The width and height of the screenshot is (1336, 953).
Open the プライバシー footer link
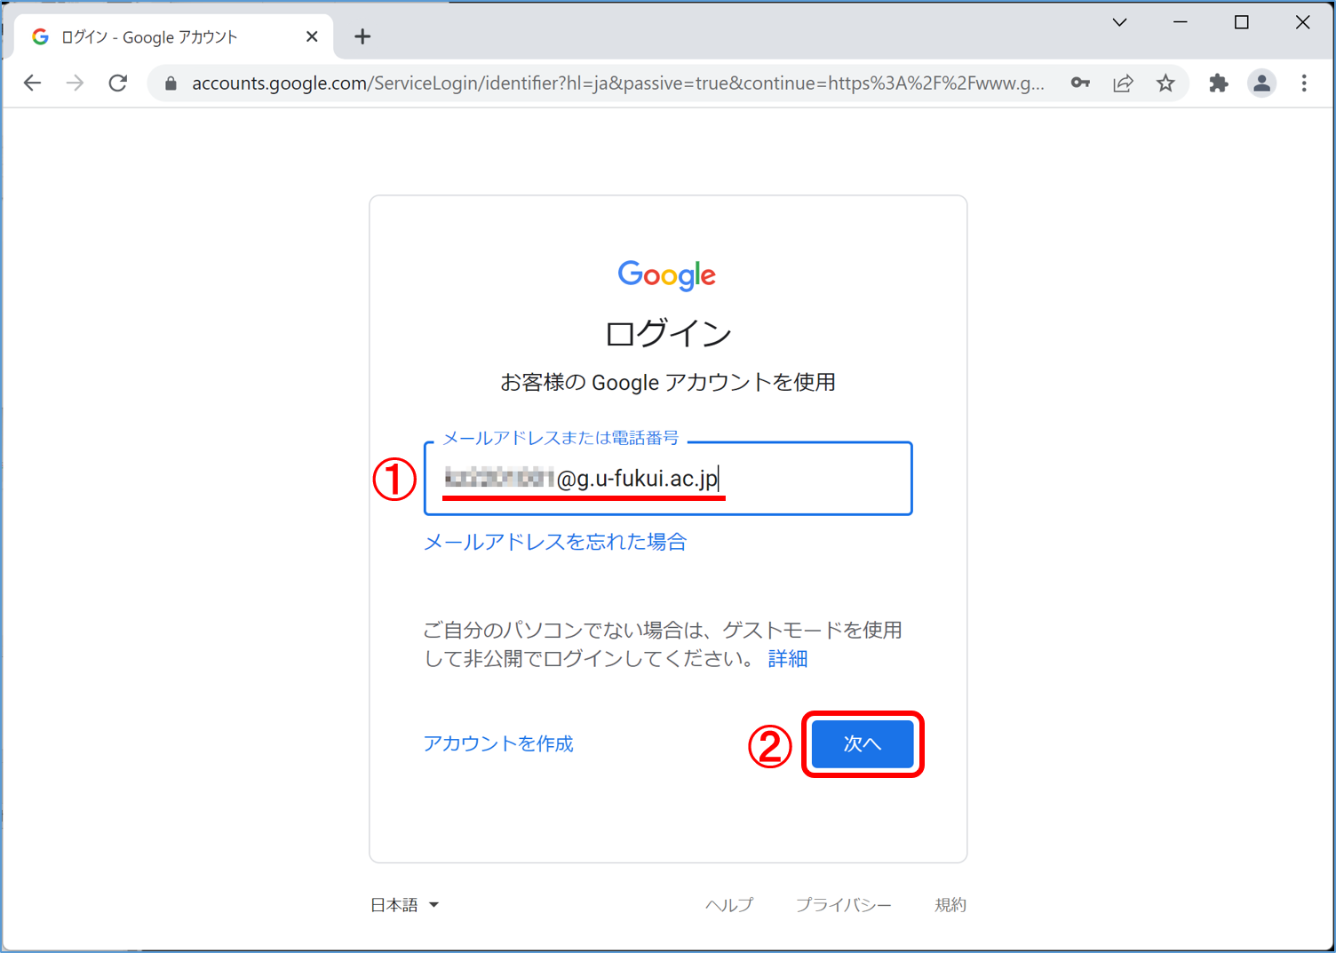point(844,905)
